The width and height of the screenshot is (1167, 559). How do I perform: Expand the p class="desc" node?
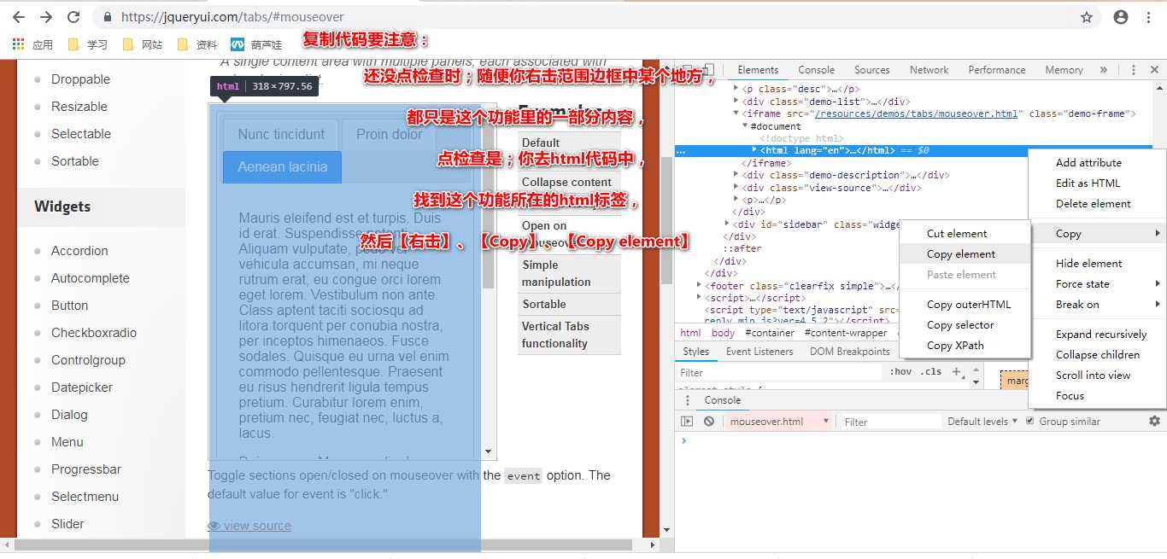tap(736, 89)
